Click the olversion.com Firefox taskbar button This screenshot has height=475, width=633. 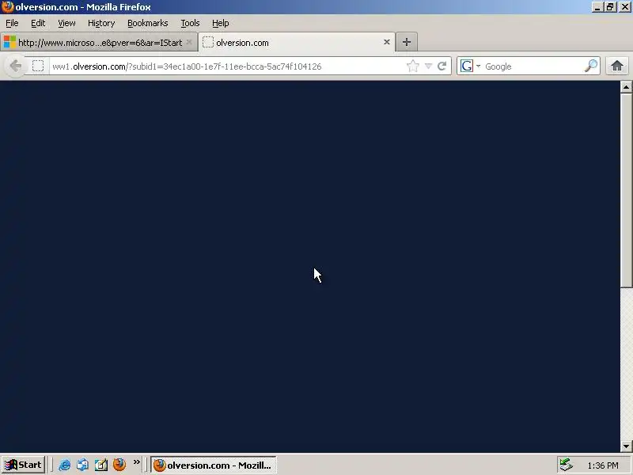[214, 465]
